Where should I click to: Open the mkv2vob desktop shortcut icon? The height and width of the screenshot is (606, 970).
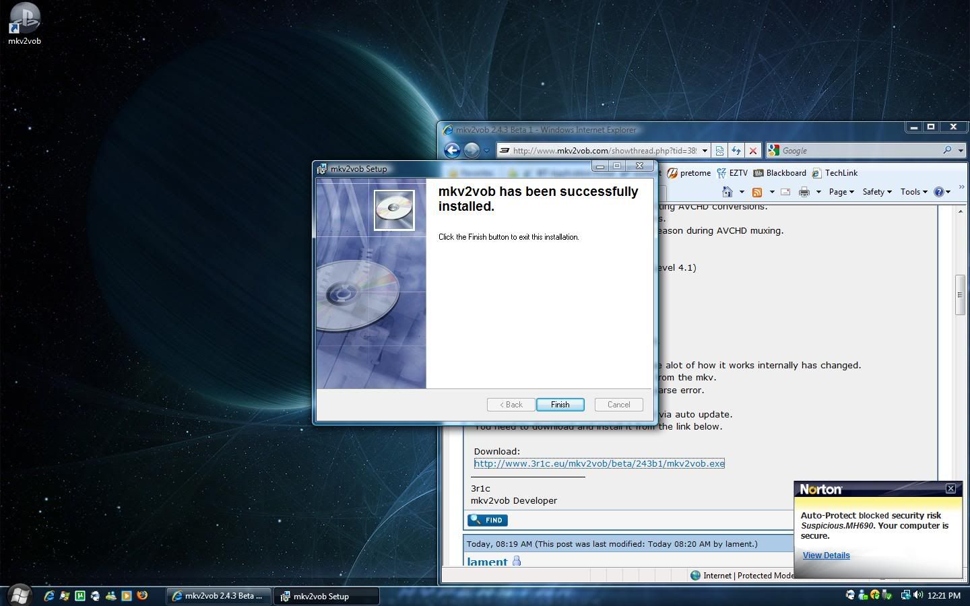click(x=24, y=23)
